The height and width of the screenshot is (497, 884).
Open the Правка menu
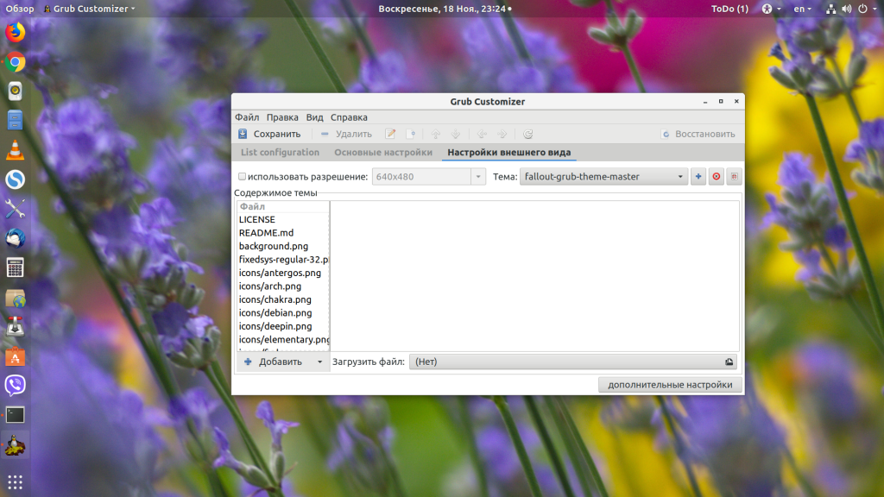[282, 117]
